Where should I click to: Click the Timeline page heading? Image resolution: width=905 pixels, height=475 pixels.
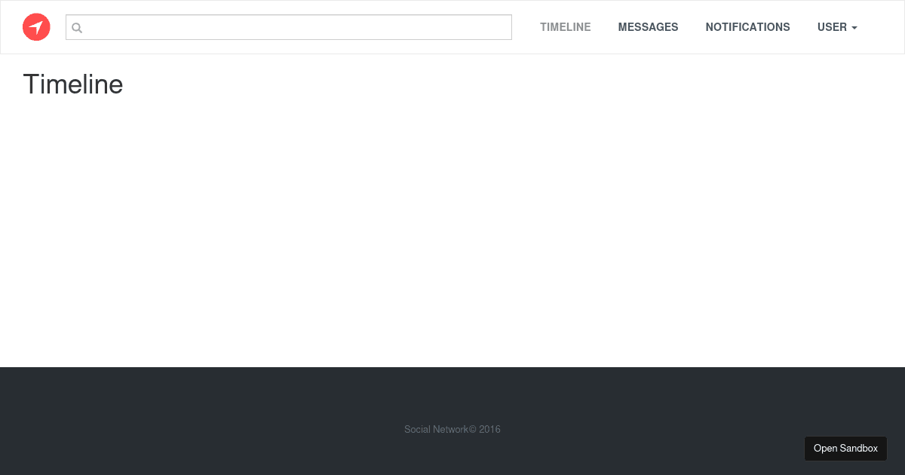pos(72,84)
